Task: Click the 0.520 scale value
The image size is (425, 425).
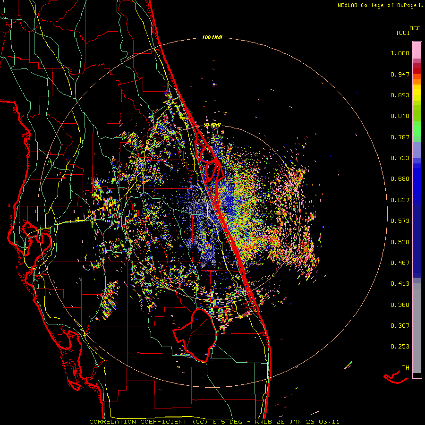Action: (x=400, y=242)
